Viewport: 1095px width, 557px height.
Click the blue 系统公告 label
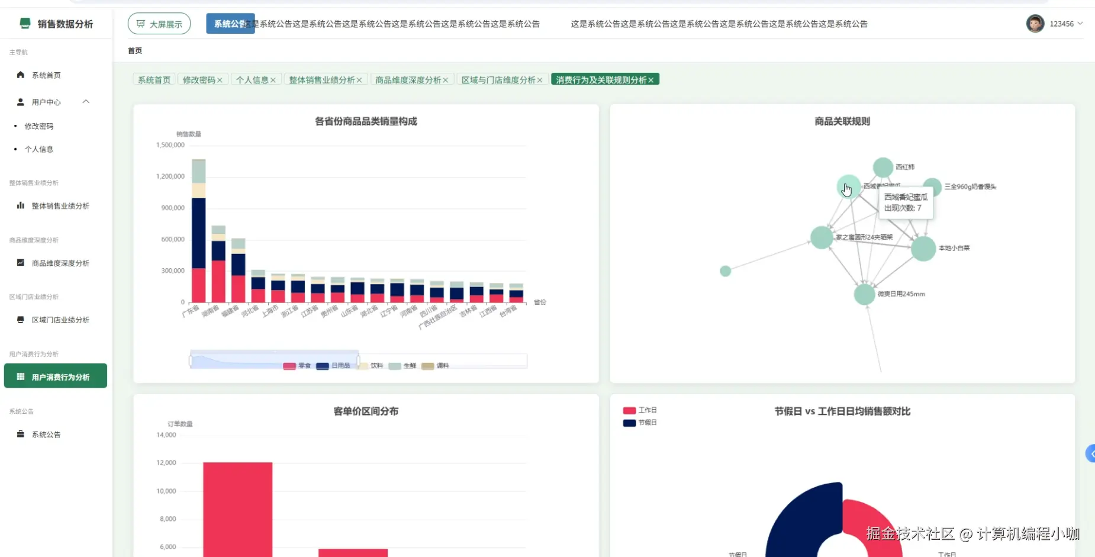pos(230,24)
